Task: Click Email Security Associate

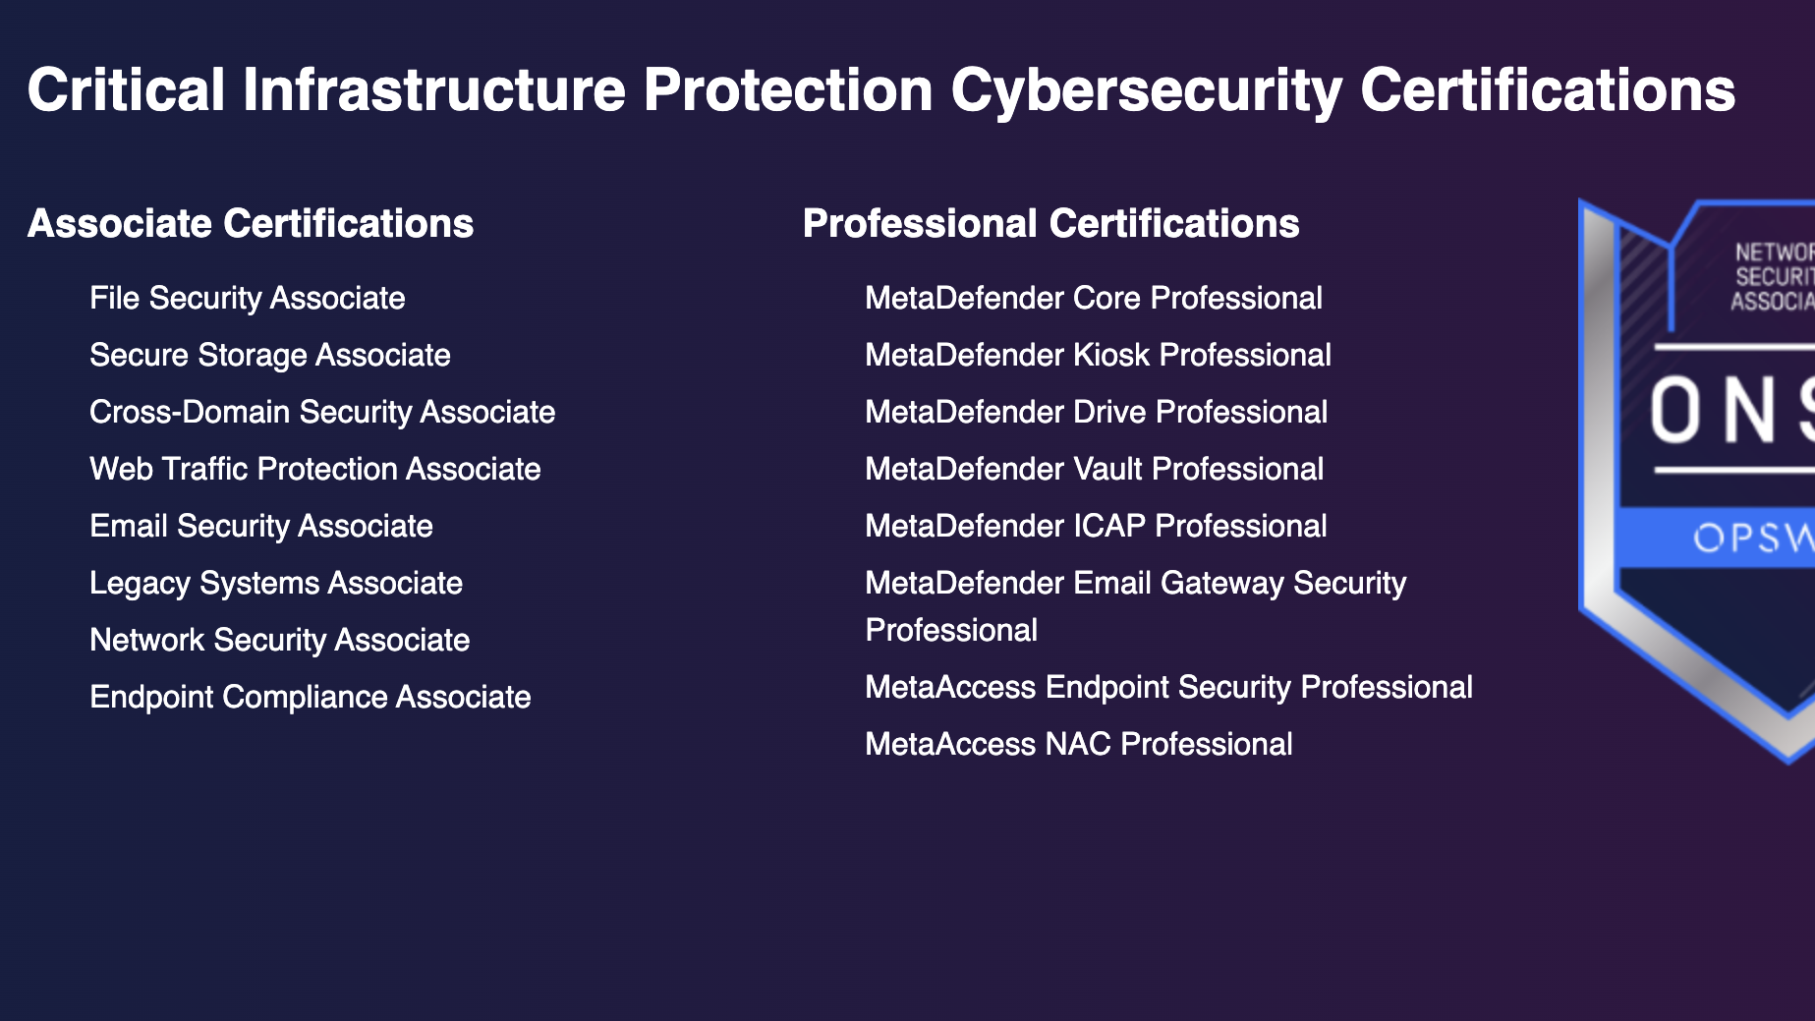Action: (x=260, y=526)
